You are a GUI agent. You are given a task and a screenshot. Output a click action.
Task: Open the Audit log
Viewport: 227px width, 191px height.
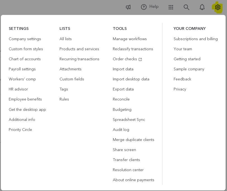(x=121, y=130)
